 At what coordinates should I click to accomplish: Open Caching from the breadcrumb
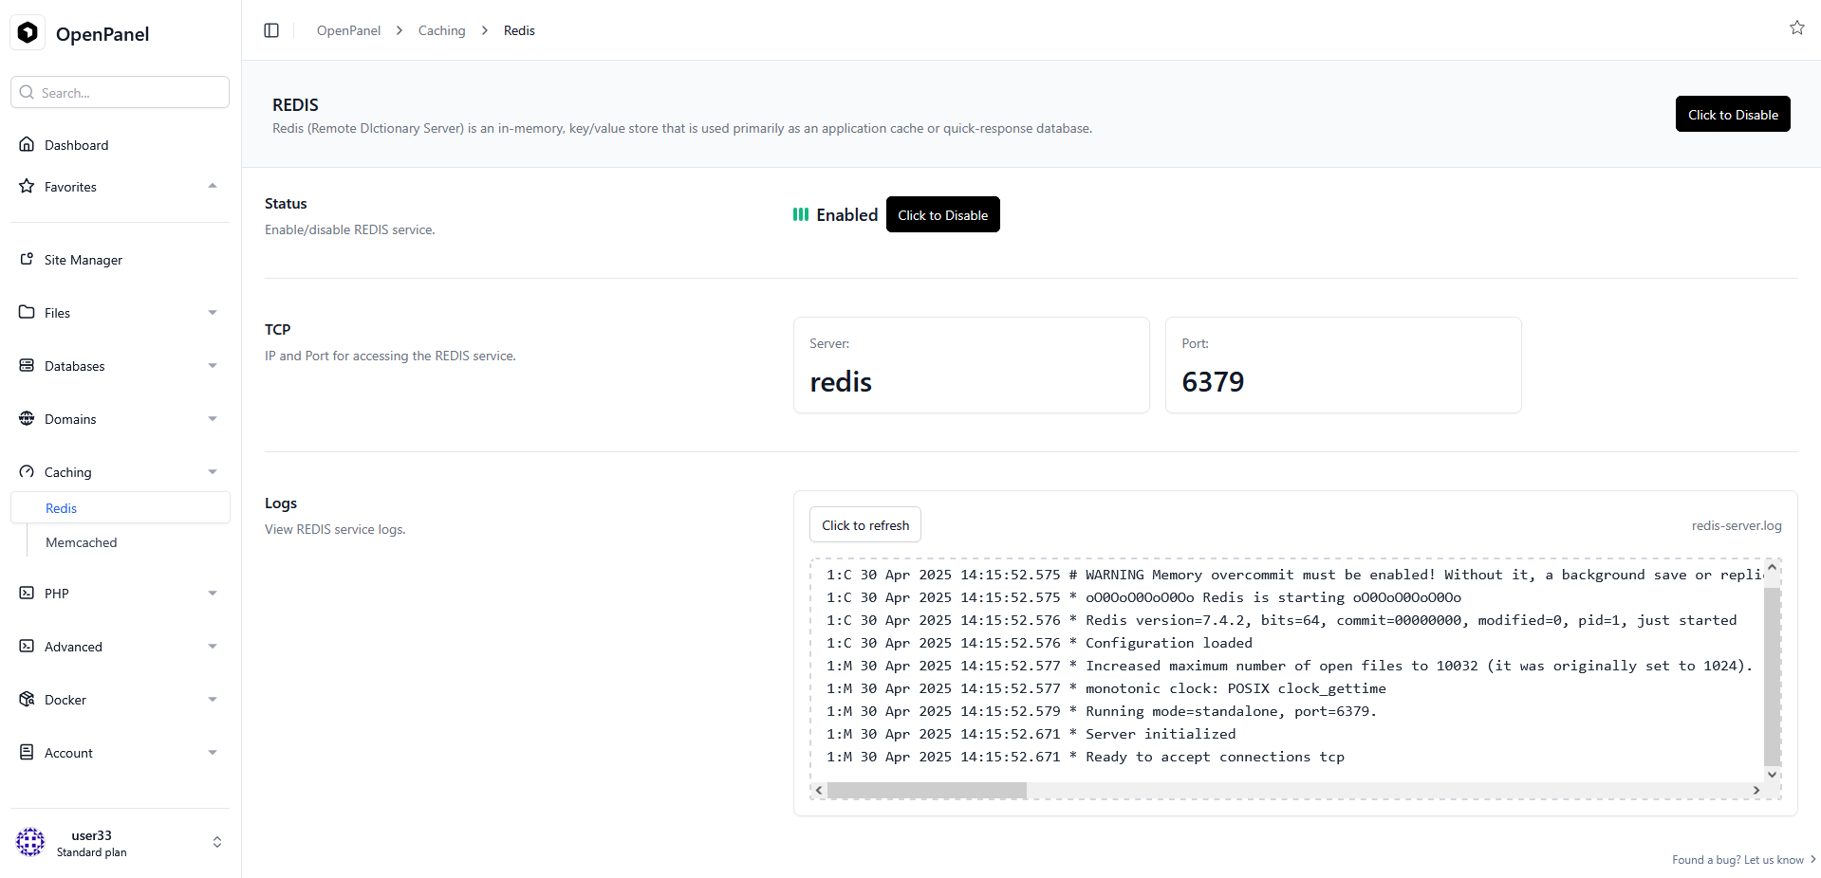(441, 29)
